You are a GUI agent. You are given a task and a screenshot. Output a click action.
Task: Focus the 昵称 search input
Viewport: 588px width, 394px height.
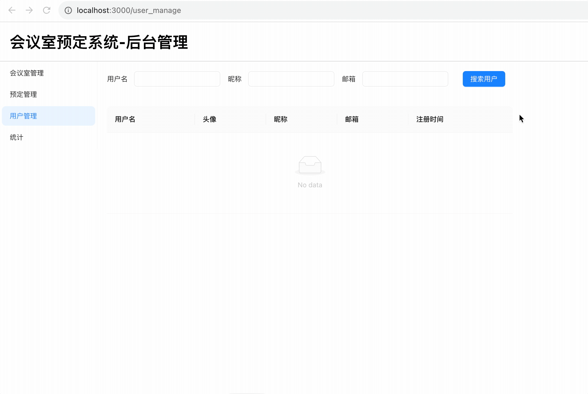(x=291, y=79)
